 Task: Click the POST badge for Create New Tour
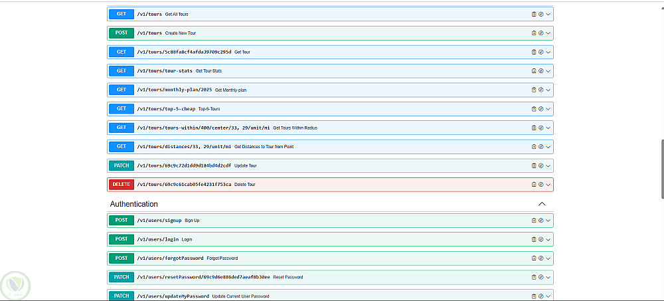pos(122,33)
